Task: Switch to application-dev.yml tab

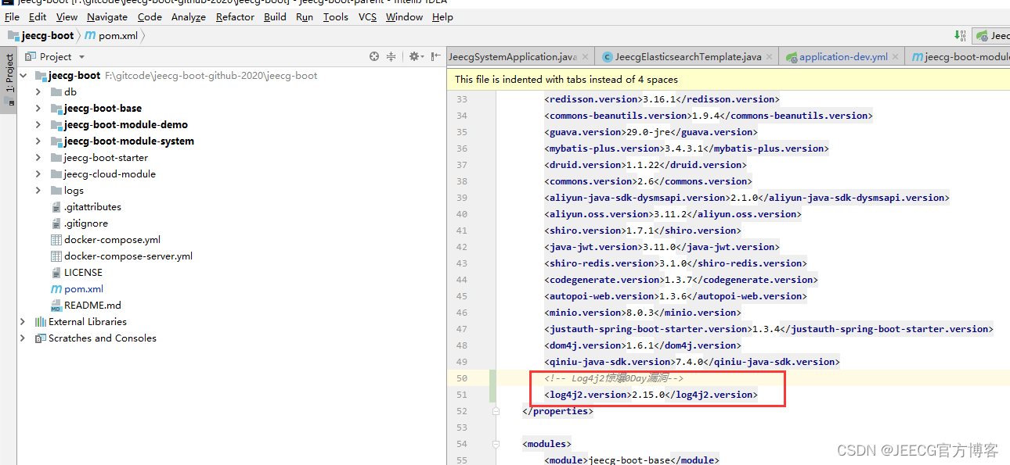Action: (842, 57)
